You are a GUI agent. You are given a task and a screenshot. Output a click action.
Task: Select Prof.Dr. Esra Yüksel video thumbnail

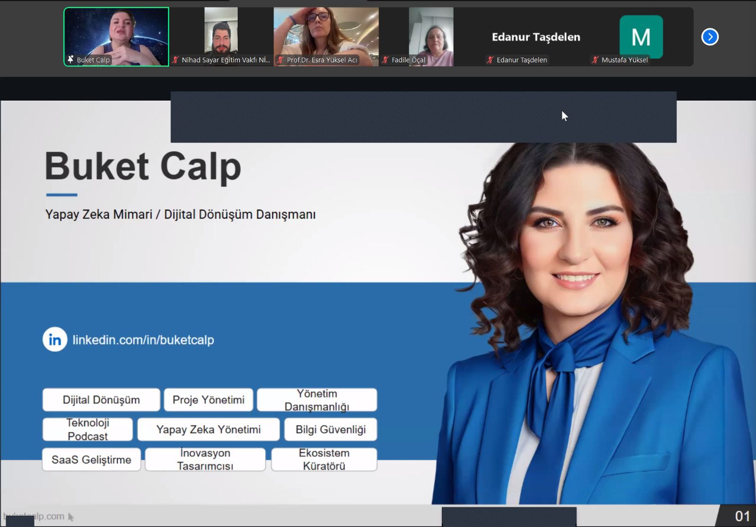[326, 37]
